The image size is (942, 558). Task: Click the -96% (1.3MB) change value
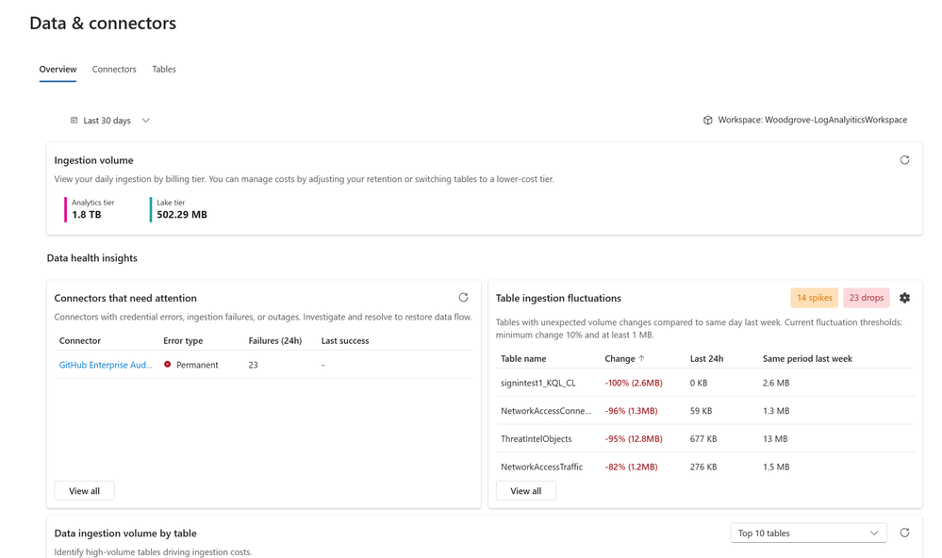(x=632, y=411)
